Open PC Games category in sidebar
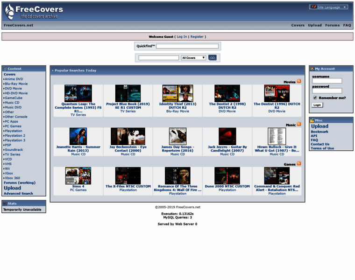The height and width of the screenshot is (280, 355). [13, 126]
